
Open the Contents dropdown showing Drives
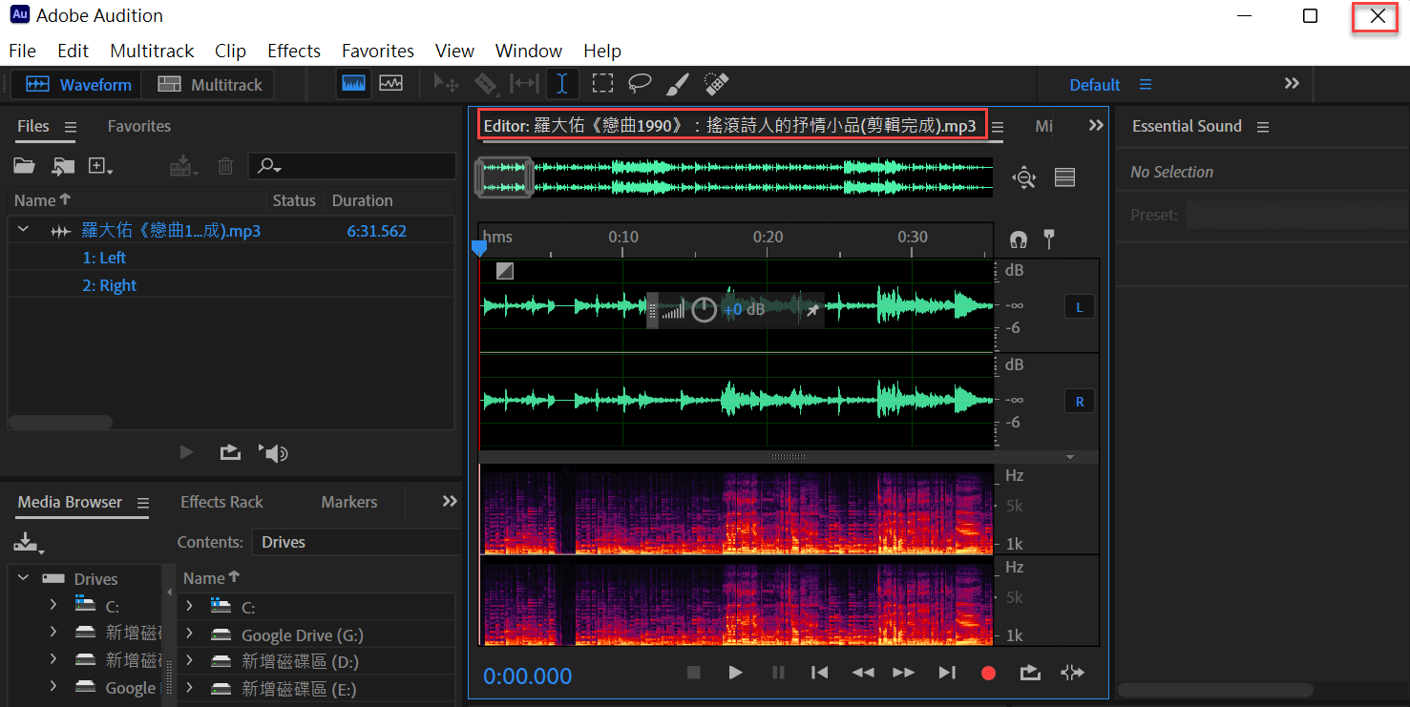click(355, 542)
